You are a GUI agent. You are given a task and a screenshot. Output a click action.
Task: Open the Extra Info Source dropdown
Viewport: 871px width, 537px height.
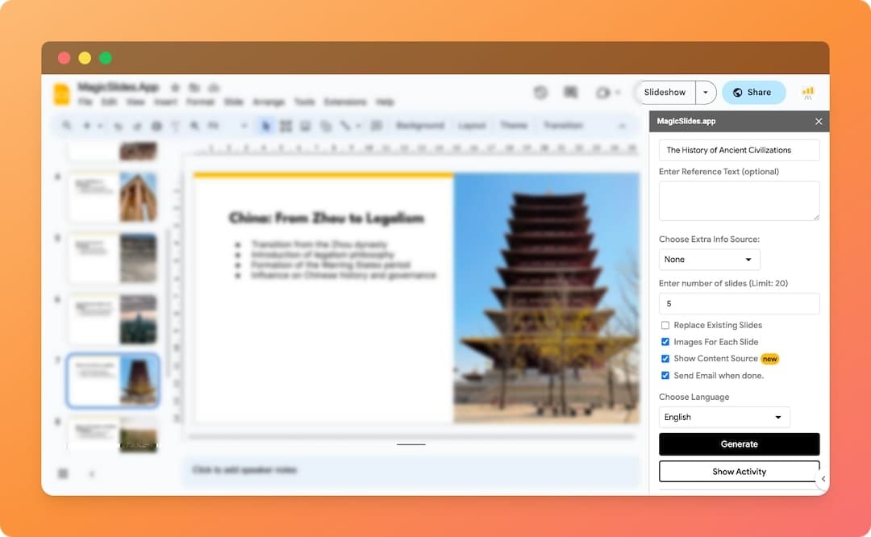tap(709, 260)
